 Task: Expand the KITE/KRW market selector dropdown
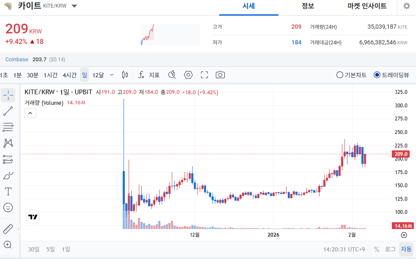[x=74, y=6]
